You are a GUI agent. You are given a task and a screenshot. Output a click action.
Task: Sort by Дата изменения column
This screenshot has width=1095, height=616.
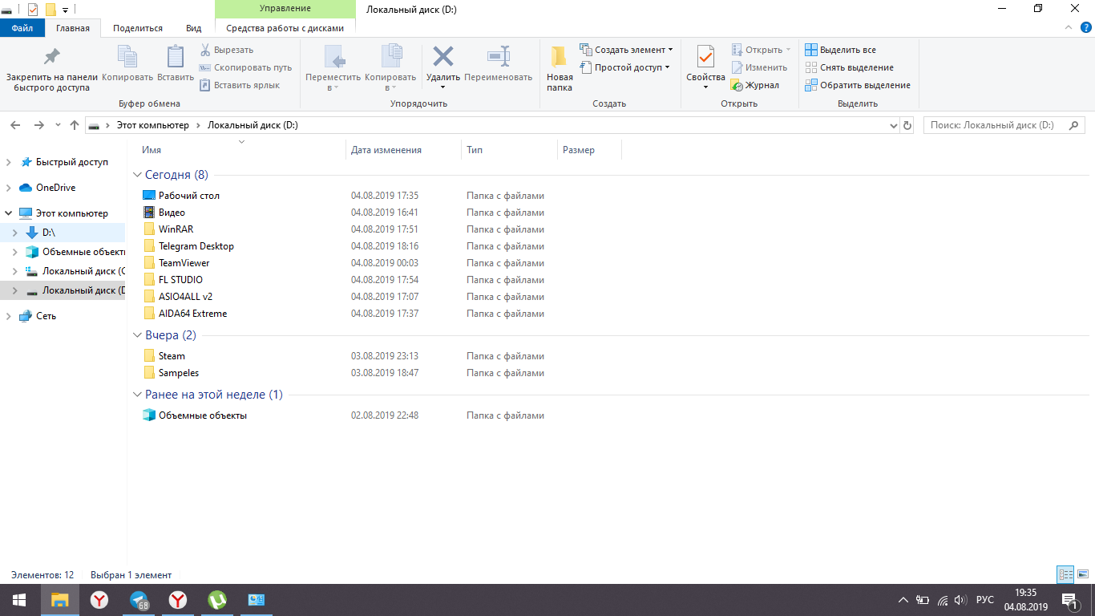point(386,150)
